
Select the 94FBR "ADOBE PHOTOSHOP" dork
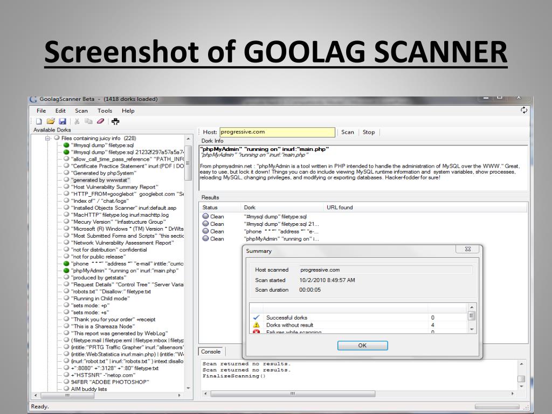point(110,382)
